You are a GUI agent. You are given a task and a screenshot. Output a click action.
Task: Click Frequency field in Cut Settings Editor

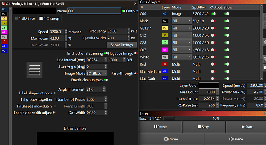(x=118, y=31)
